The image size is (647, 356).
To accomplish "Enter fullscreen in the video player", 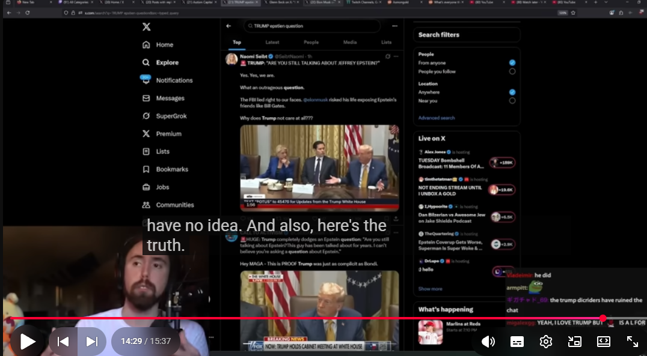I will tap(633, 341).
